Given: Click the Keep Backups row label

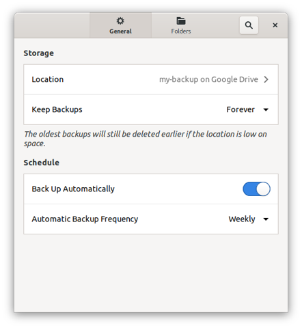Looking at the screenshot, I should [57, 109].
